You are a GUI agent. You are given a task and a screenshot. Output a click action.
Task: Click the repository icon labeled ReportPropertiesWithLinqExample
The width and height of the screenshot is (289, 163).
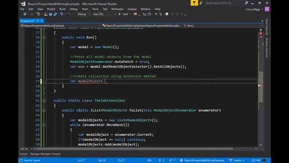(x=182, y=160)
